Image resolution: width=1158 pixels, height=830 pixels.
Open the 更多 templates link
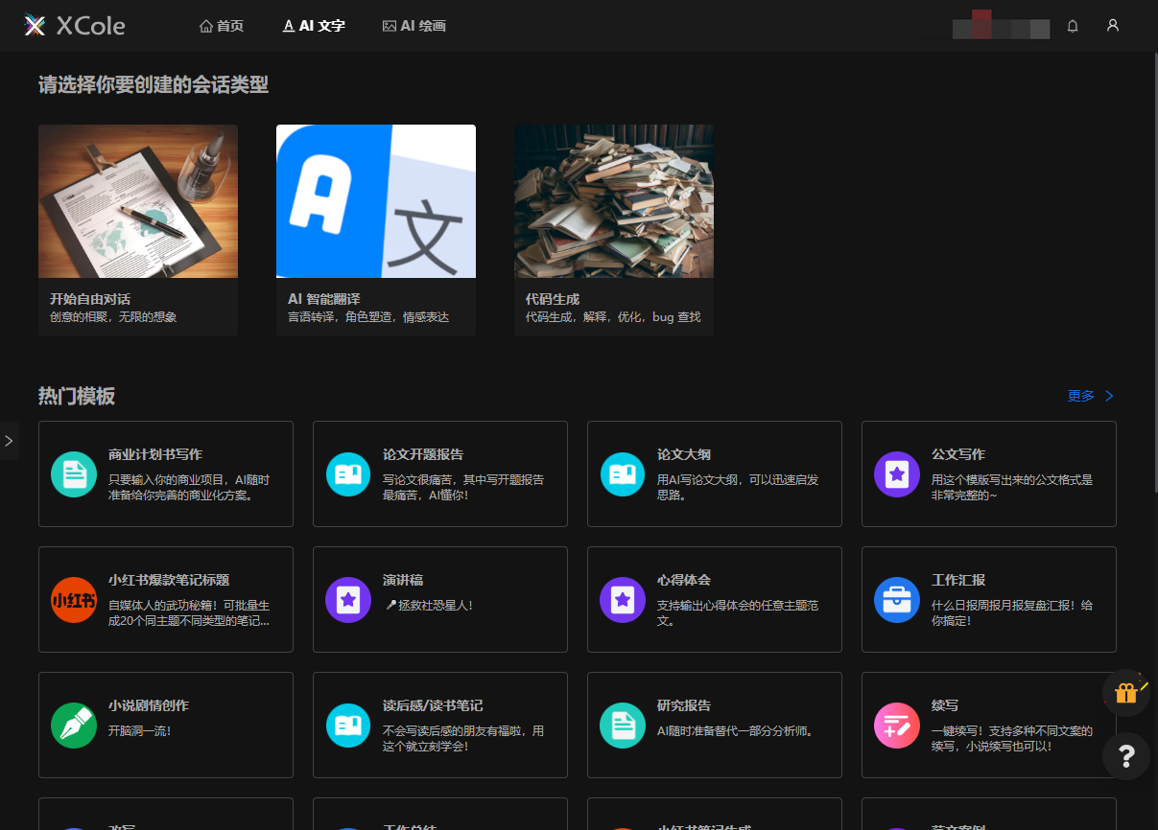coord(1081,395)
